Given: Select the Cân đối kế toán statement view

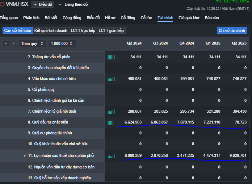Looking at the screenshot, I should click(17, 30).
